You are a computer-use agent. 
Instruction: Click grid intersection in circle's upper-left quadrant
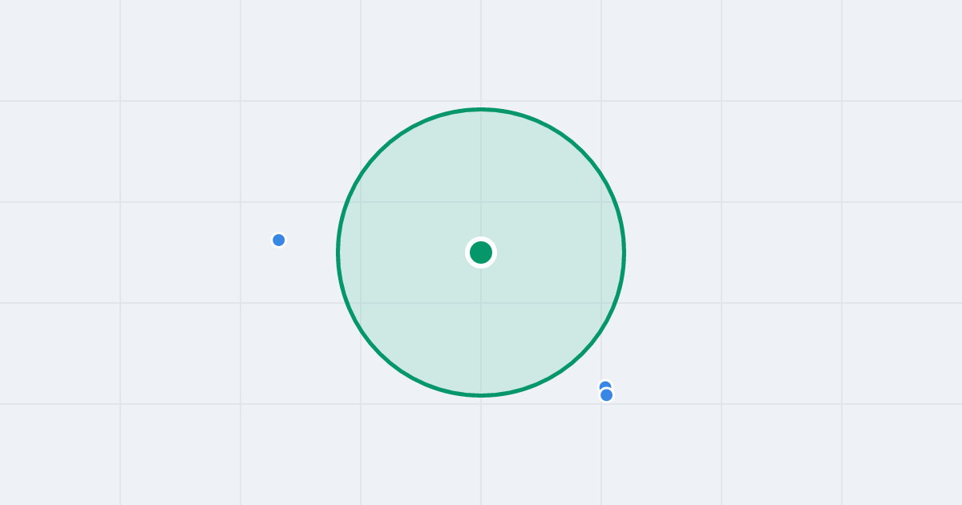coord(361,202)
